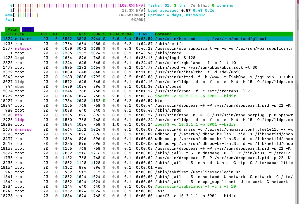Select the -ash shell PID 18154
This screenshot has height=204, width=299.
pyautogui.click(x=147, y=167)
